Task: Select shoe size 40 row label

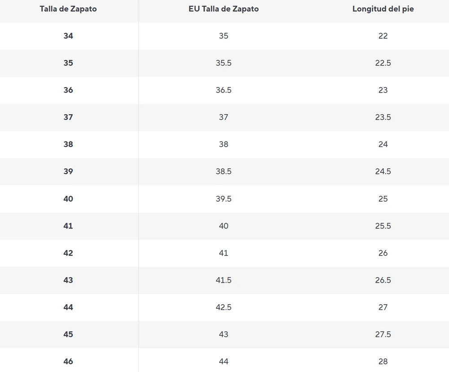Action: tap(68, 199)
